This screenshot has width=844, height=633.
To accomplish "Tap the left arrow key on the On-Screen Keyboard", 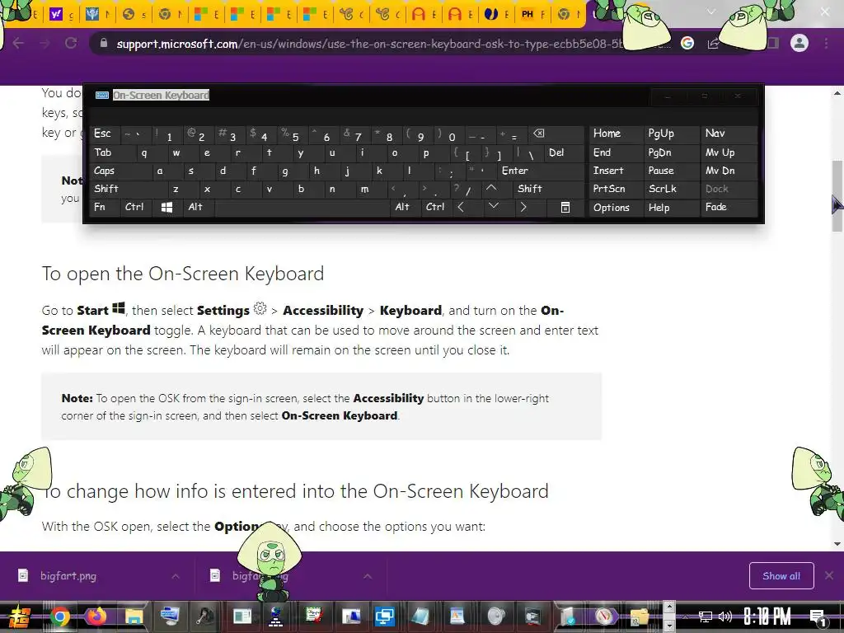I will [461, 207].
